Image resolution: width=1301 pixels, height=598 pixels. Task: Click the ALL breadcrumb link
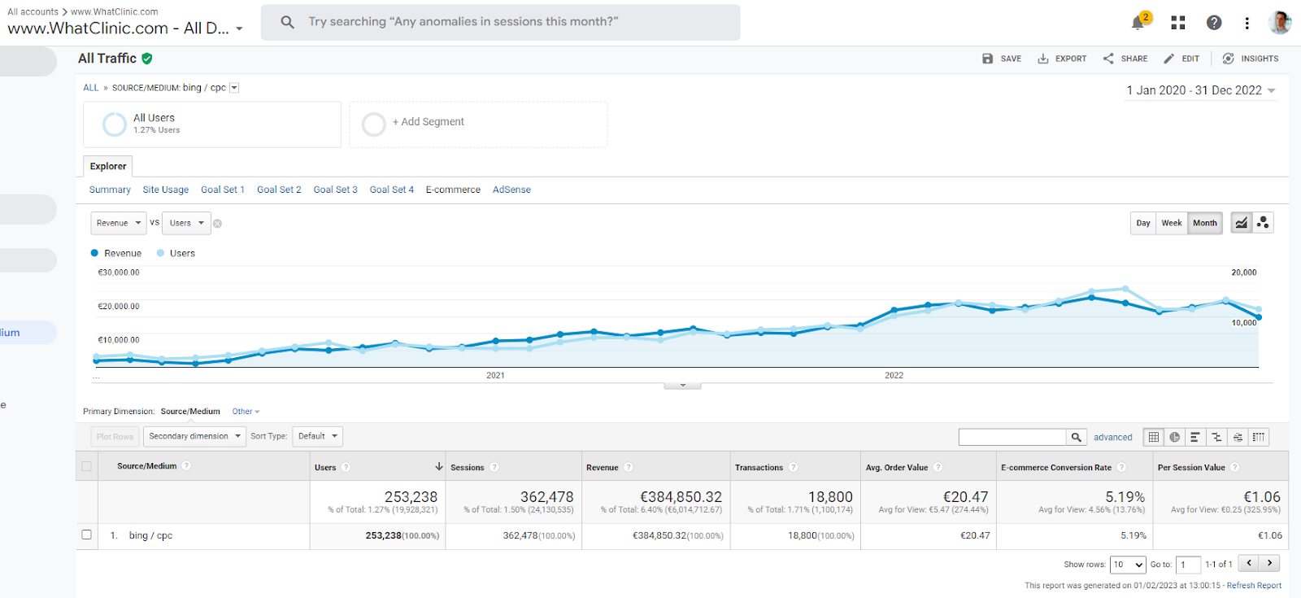(91, 88)
